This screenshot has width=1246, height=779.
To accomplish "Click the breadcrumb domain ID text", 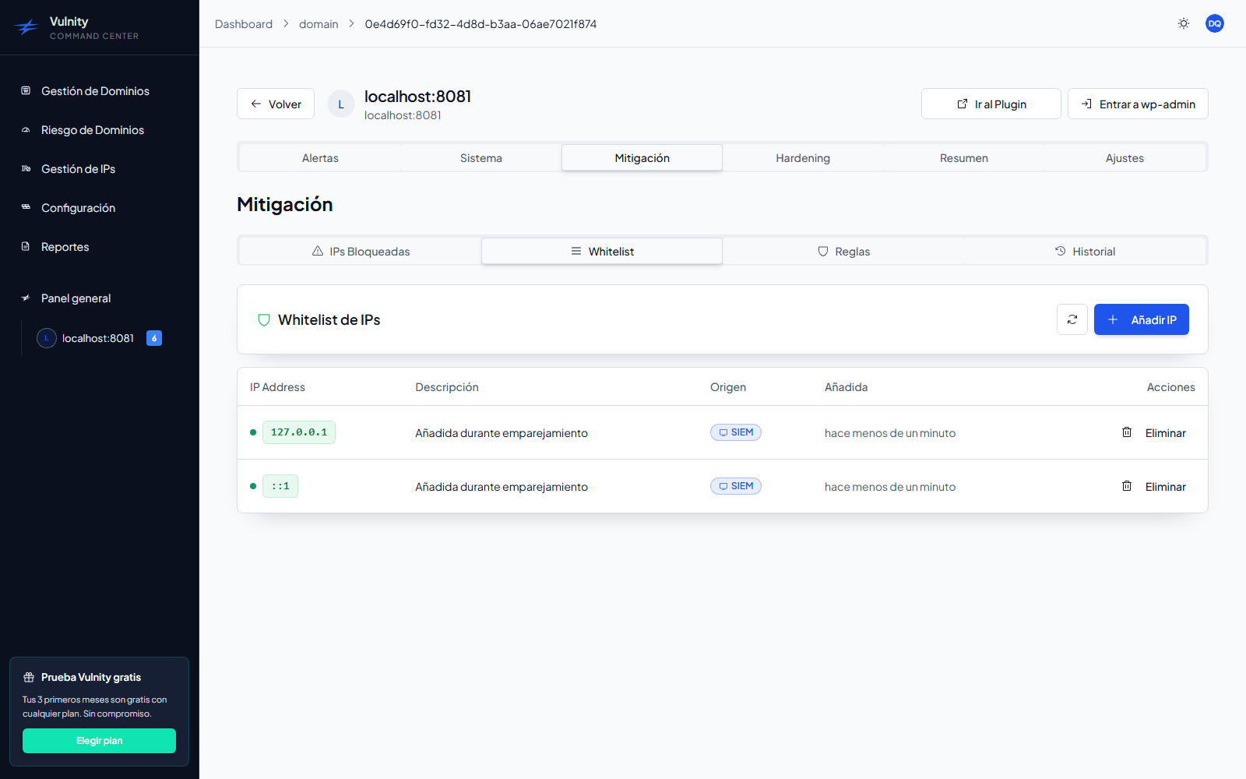I will click(480, 24).
